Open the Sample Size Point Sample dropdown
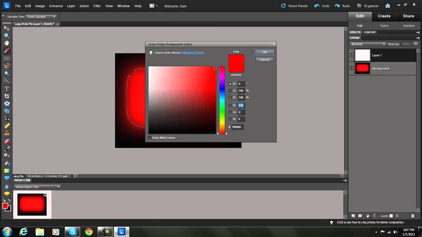This screenshot has height=237, width=422. click(x=41, y=17)
